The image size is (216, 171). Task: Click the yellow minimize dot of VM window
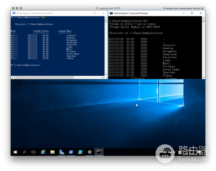(17, 8)
